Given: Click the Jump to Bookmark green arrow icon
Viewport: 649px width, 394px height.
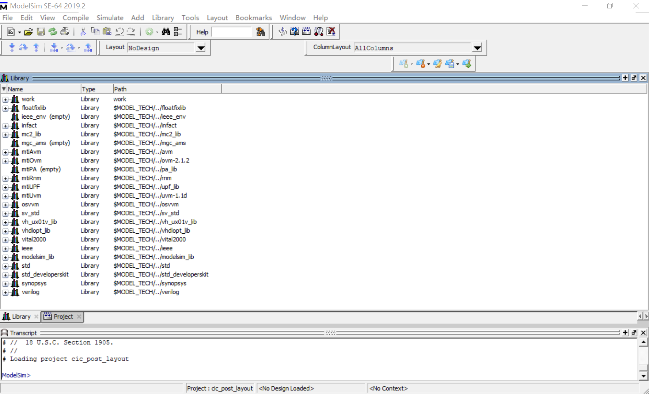Looking at the screenshot, I should point(467,64).
